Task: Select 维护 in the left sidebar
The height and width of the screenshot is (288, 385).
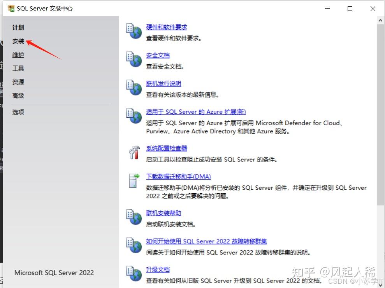Action: point(18,55)
